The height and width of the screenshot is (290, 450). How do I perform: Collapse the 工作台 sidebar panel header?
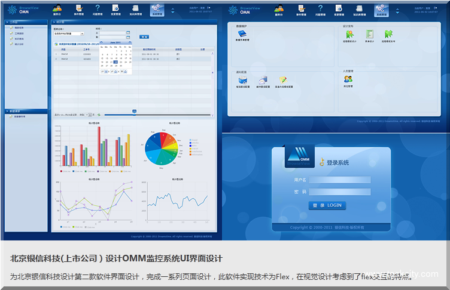(x=26, y=22)
